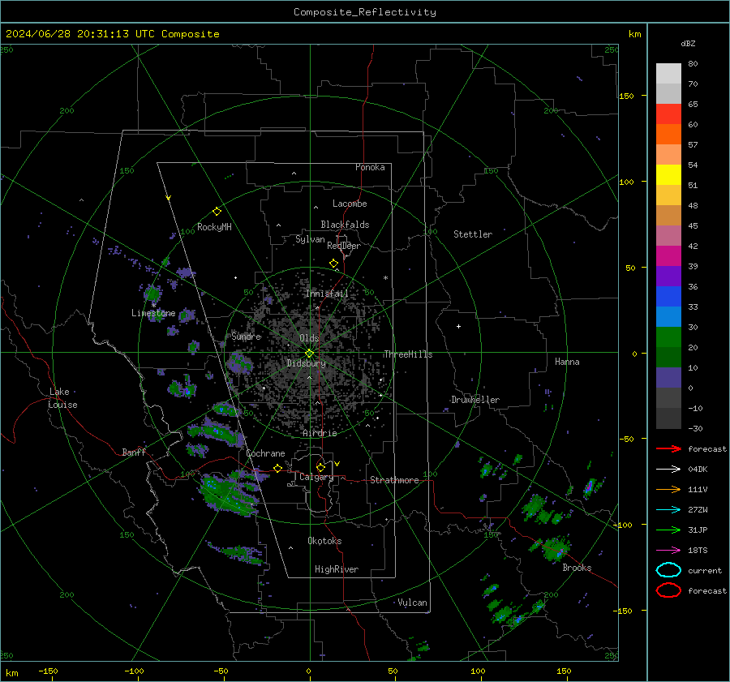
Task: Click the Innisfail label
Action: click(327, 294)
